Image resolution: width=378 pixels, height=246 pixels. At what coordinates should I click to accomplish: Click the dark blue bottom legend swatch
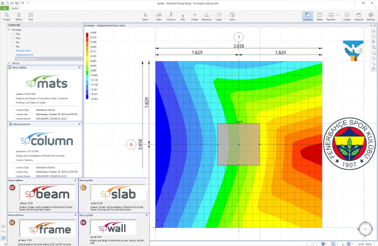(x=87, y=96)
